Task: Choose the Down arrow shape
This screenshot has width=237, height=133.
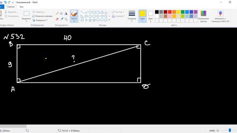Action: [x=82, y=20]
